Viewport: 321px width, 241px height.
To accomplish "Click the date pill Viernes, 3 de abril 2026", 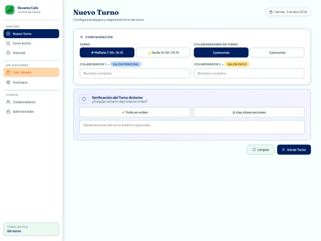I will pyautogui.click(x=288, y=12).
